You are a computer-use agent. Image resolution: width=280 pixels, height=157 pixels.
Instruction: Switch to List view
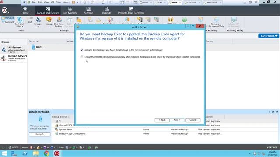point(29,22)
